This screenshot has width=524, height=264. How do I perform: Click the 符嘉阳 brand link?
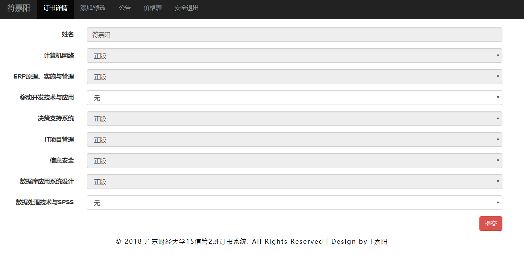tap(19, 8)
